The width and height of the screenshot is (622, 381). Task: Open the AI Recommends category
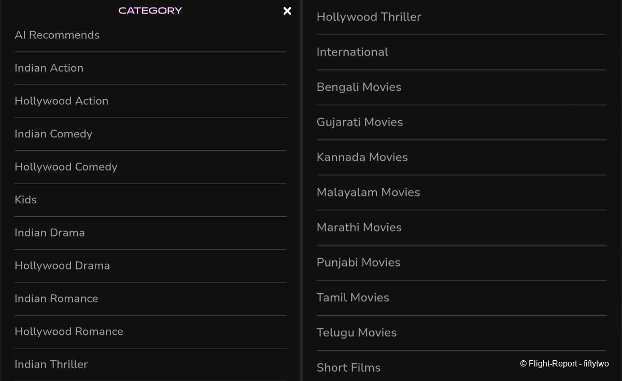point(57,35)
